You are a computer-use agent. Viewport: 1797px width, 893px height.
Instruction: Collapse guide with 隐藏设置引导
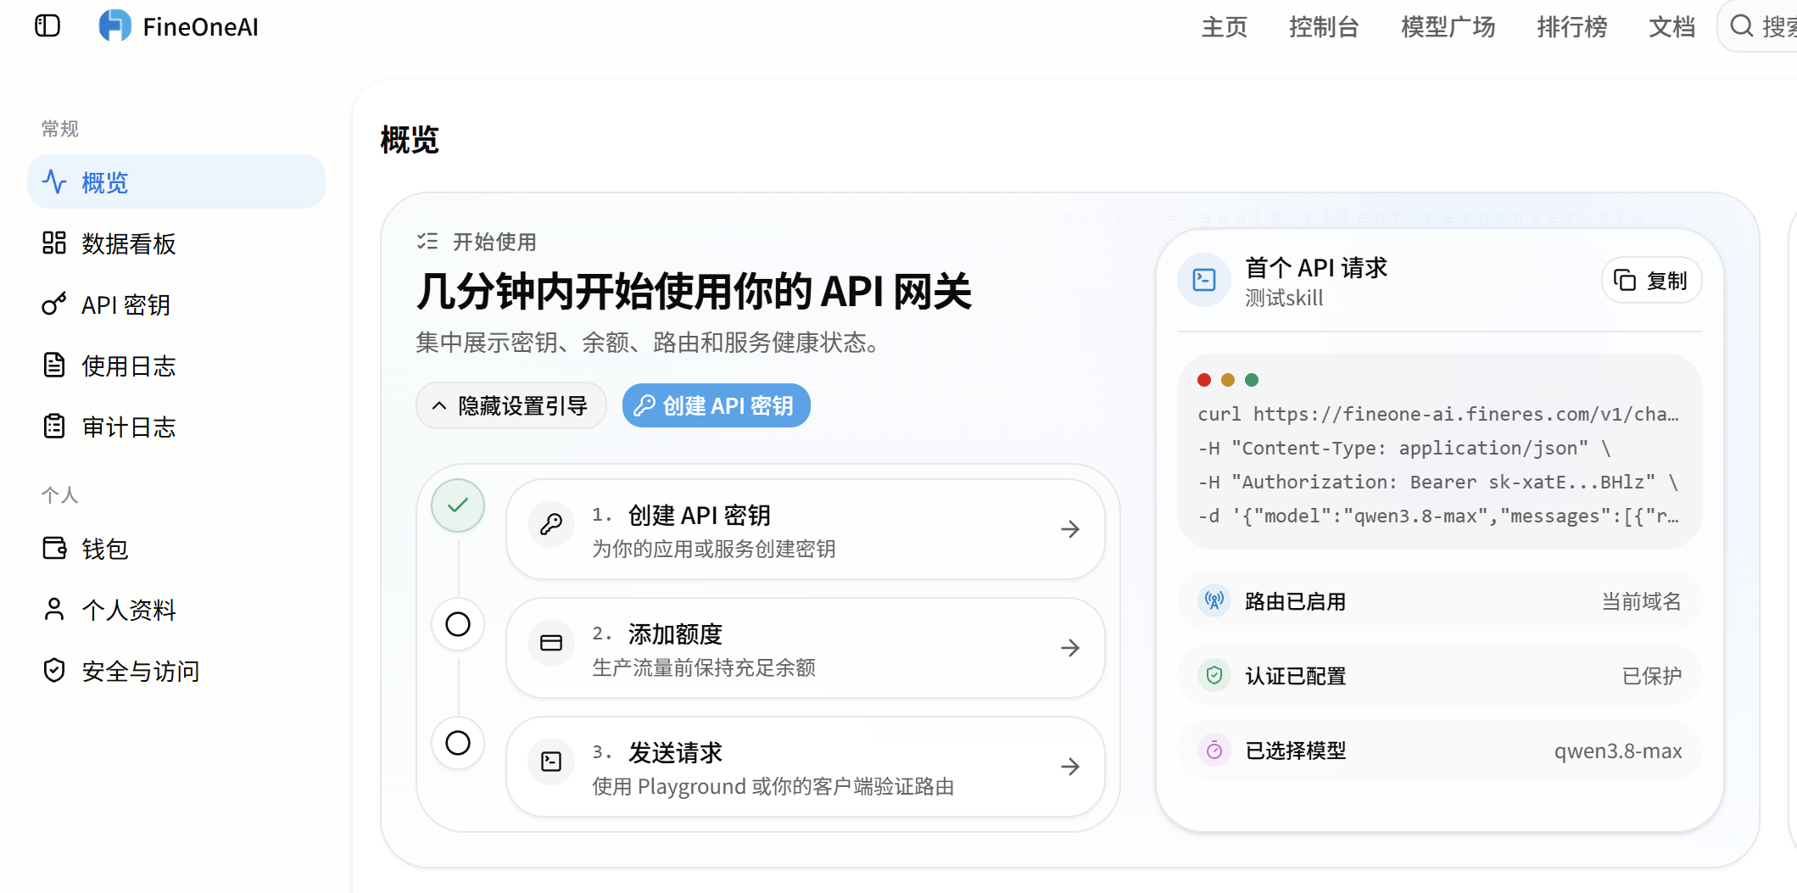click(x=511, y=405)
